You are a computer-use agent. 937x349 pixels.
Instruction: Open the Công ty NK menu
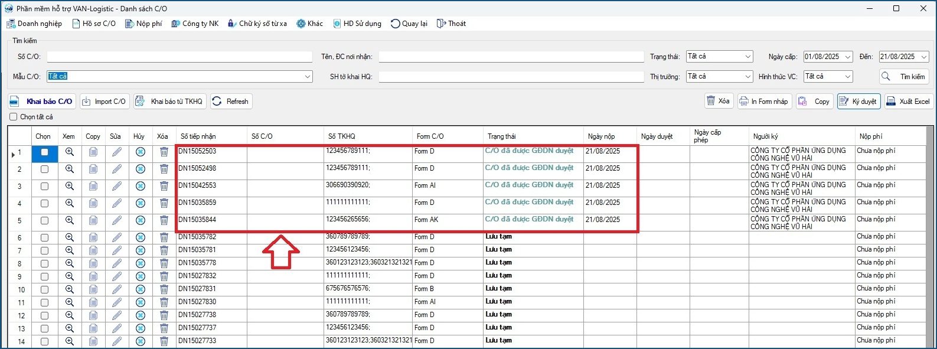(x=195, y=24)
